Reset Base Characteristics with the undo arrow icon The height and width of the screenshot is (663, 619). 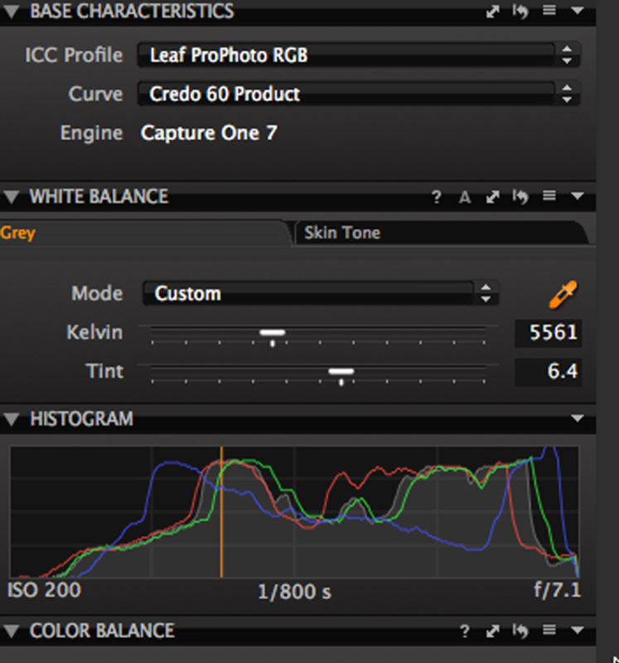point(520,12)
